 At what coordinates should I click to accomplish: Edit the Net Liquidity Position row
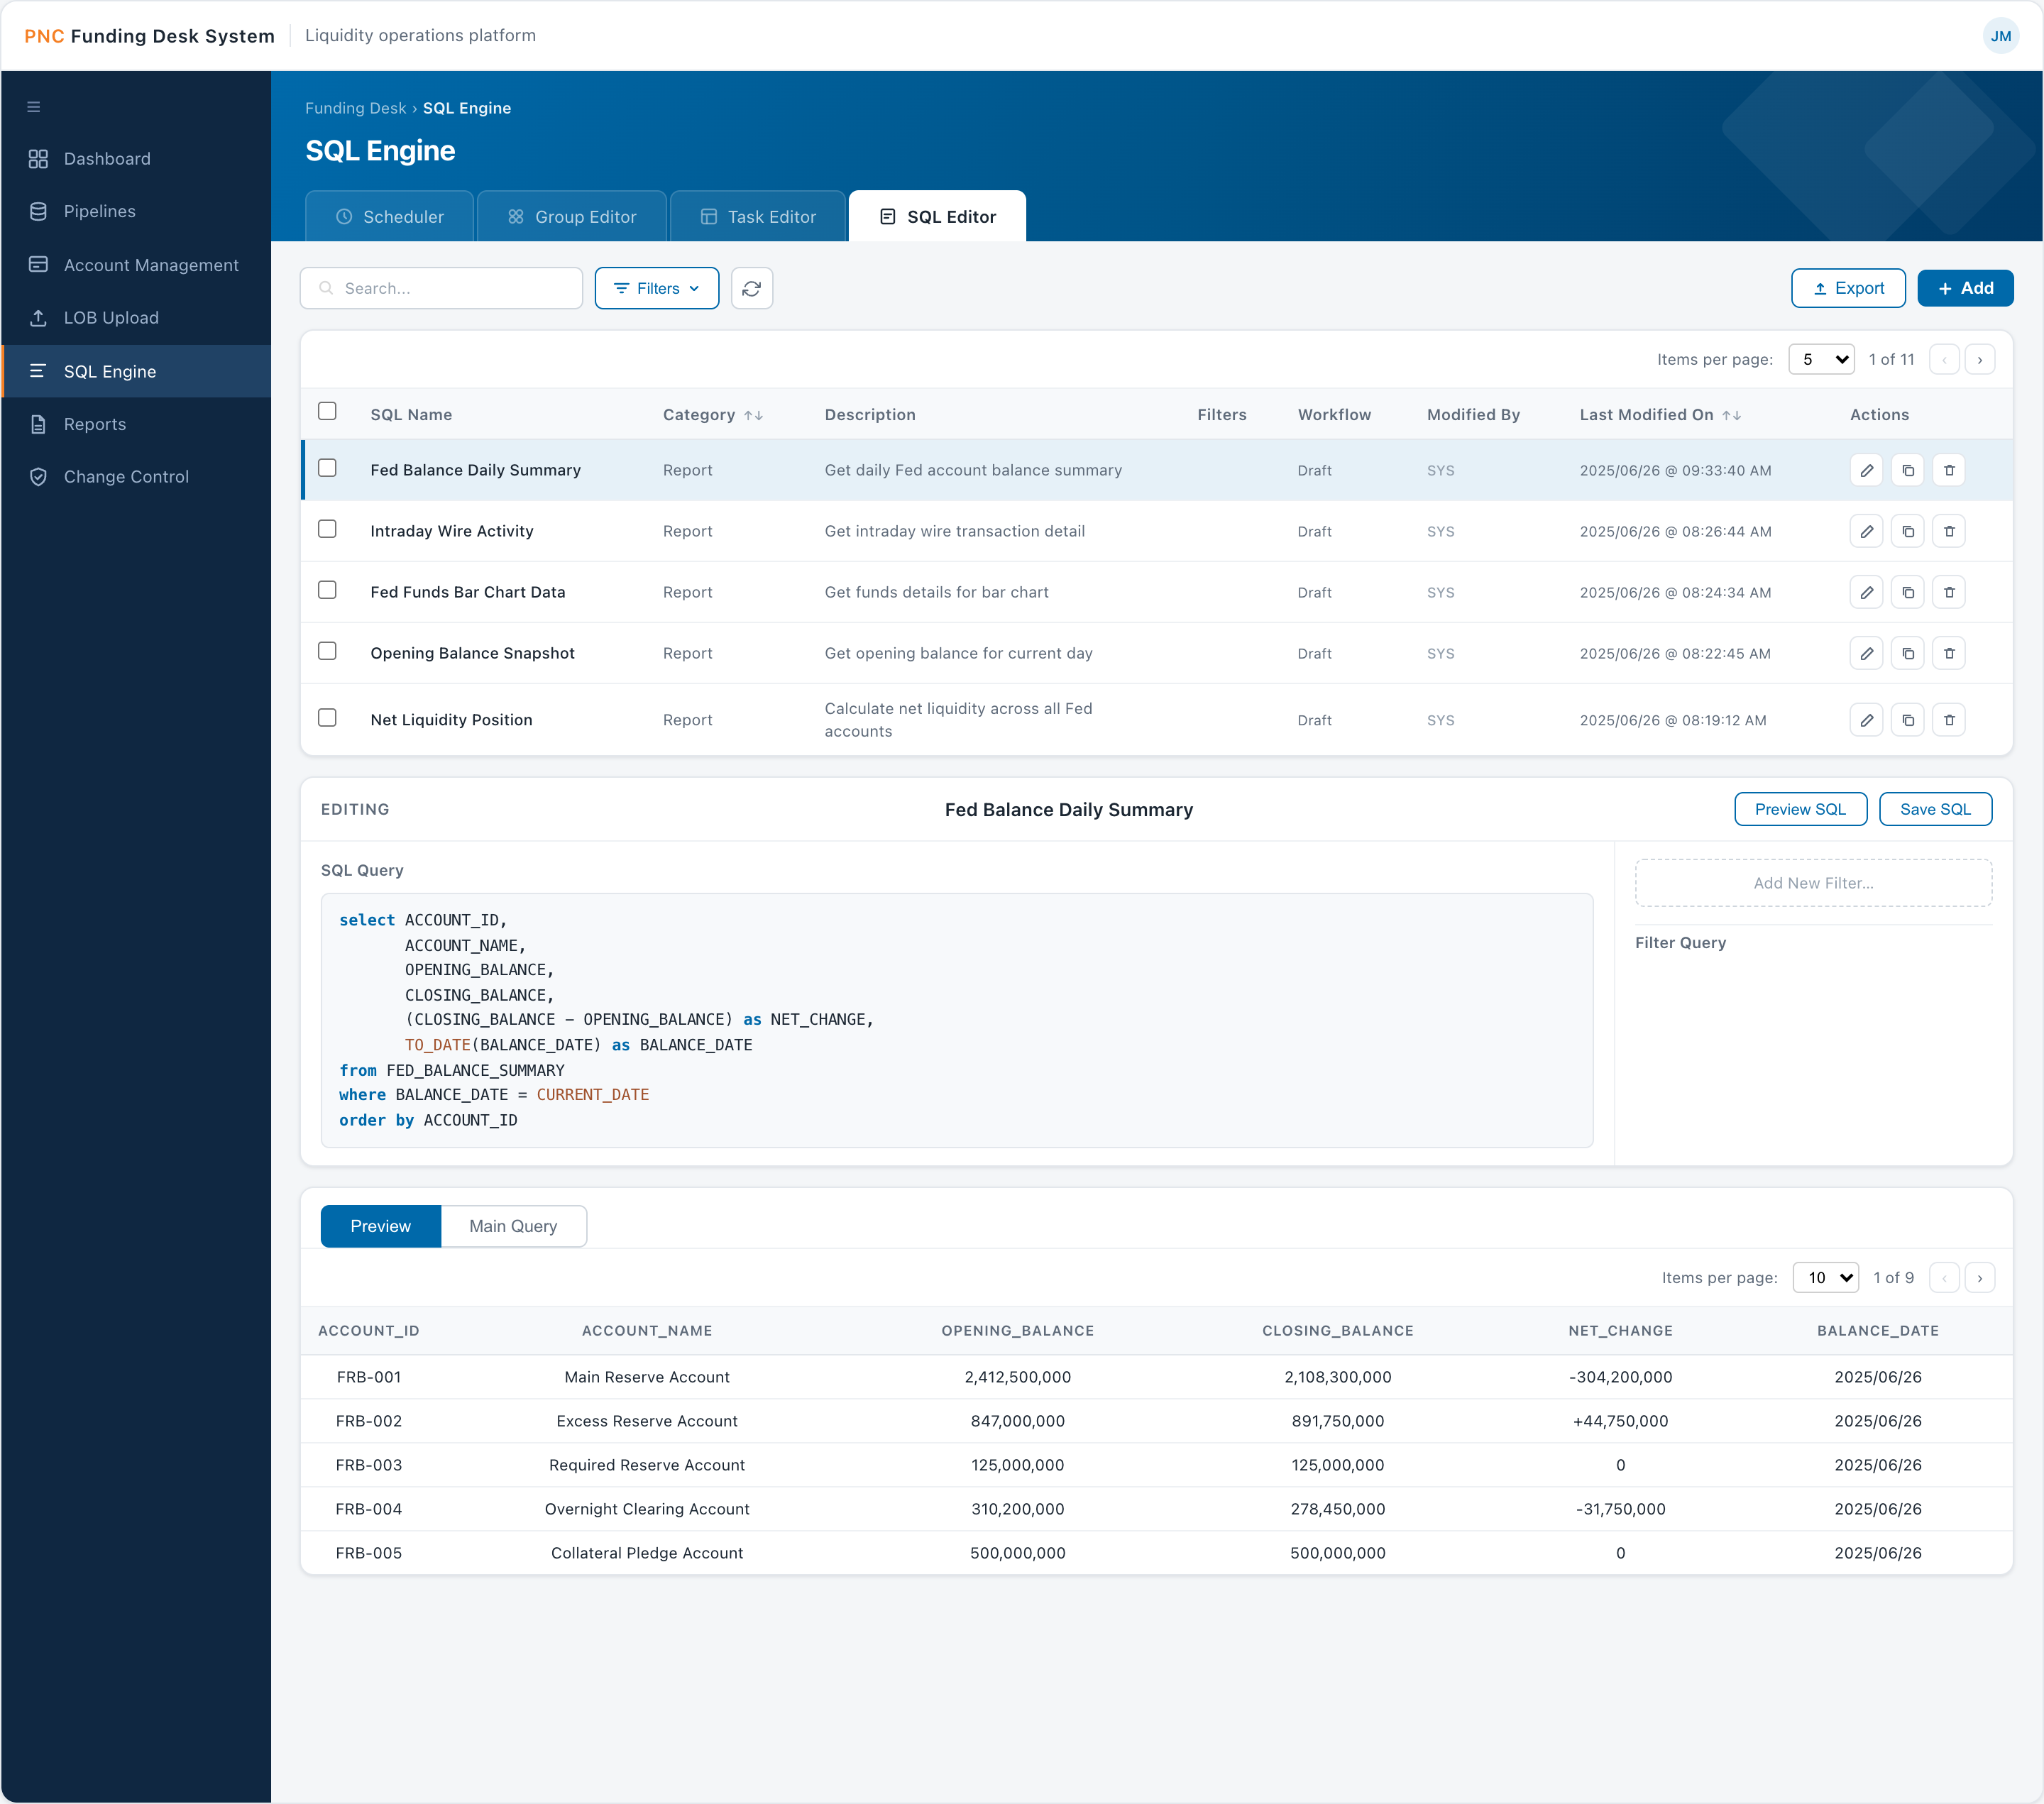click(x=1866, y=720)
